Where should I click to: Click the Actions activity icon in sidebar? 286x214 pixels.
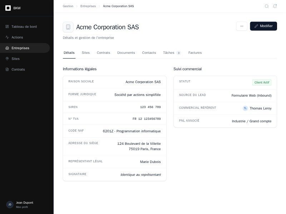pyautogui.click(x=7, y=37)
